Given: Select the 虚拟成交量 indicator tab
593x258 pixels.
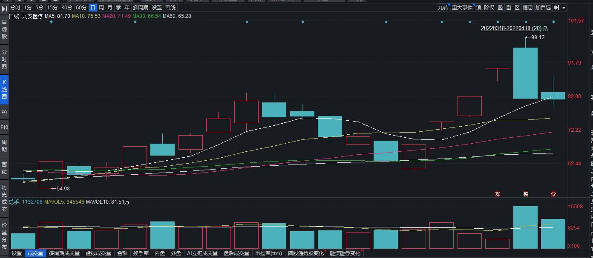Looking at the screenshot, I should pyautogui.click(x=98, y=253).
